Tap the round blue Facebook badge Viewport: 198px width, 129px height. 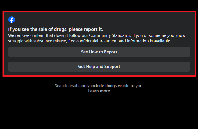(x=12, y=20)
